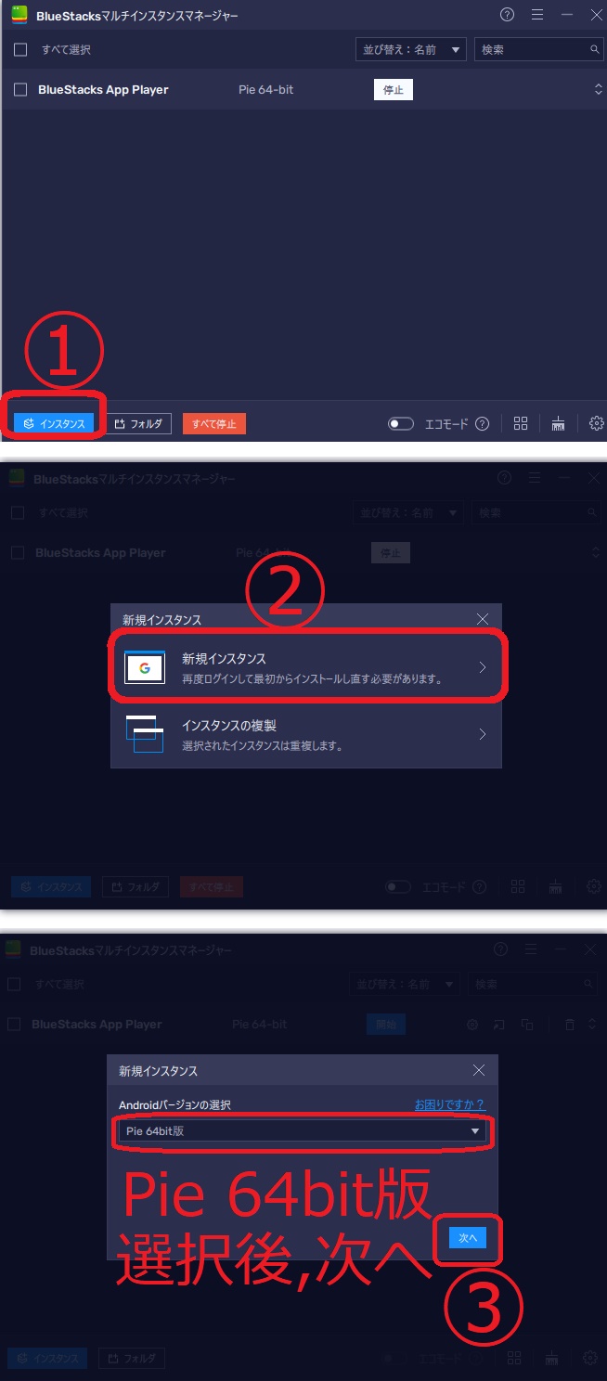Click the blue インスタンス button in the top window

pos(54,424)
